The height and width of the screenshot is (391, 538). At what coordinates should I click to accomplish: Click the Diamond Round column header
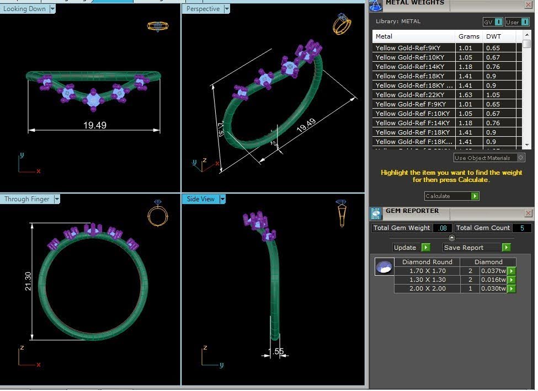click(427, 262)
